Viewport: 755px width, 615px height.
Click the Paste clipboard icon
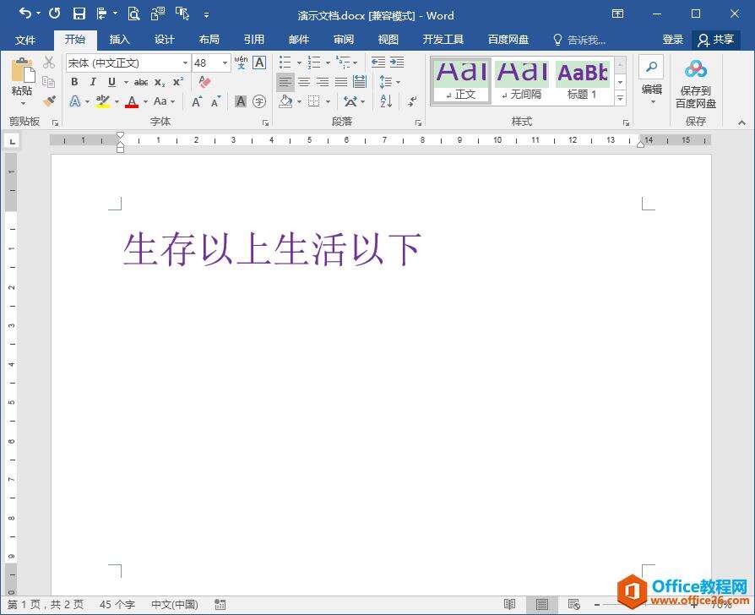pyautogui.click(x=22, y=71)
